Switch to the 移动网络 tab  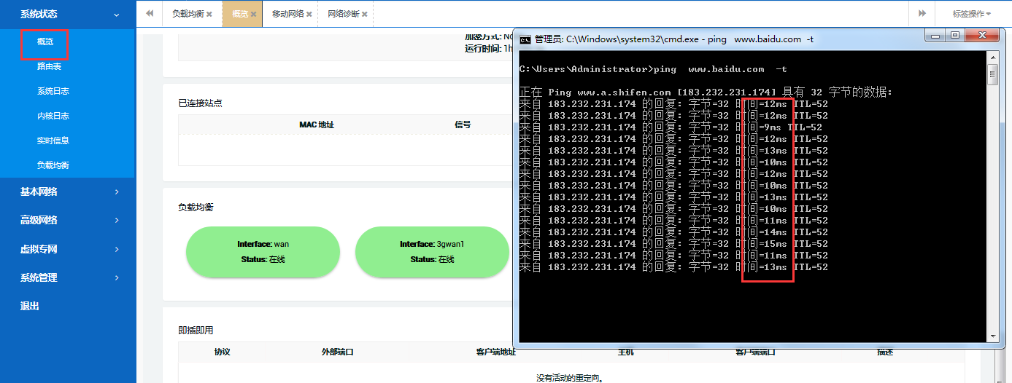pos(287,14)
